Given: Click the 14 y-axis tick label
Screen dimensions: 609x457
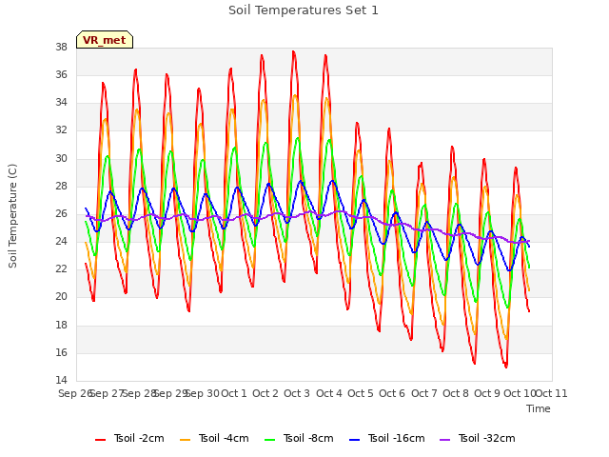Looking at the screenshot, I should [61, 381].
